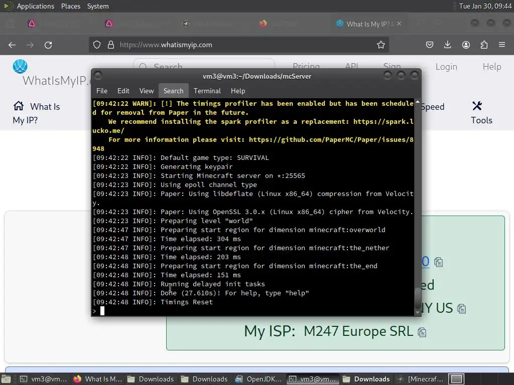This screenshot has width=514, height=385.
Task: Open the bold Downloads taskbar entry
Action: [366, 379]
